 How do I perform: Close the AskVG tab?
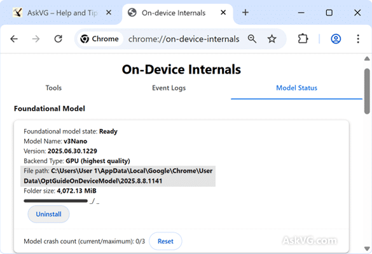tap(109, 12)
